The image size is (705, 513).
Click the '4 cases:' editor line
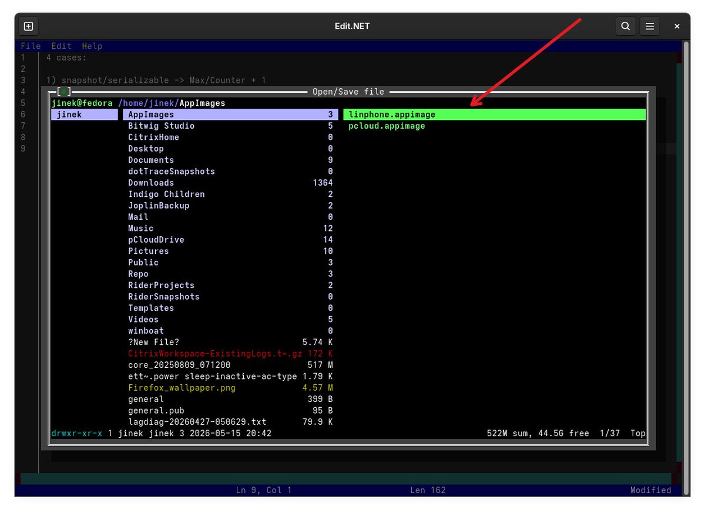point(66,58)
